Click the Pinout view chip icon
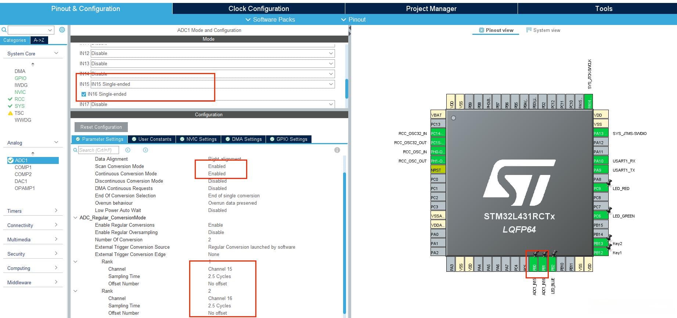 click(x=482, y=30)
